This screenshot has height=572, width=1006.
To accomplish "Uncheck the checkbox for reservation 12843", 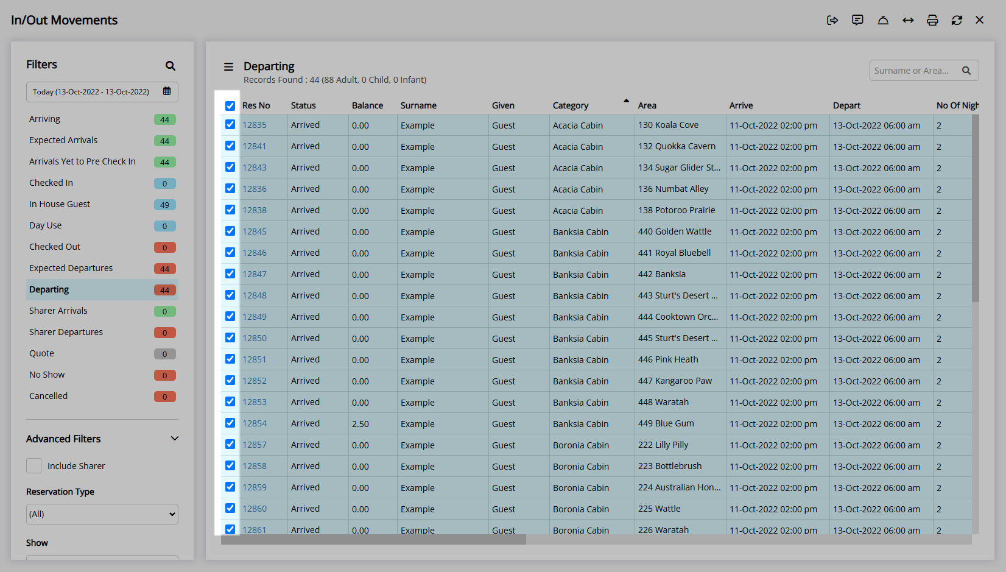I will [x=230, y=167].
